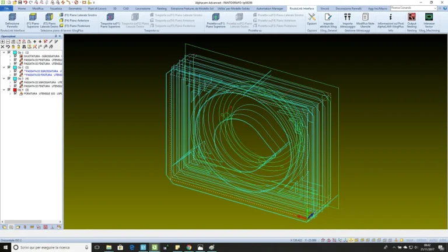The image size is (448, 252).
Task: Switch to the Home ribbon tab
Action: click(22, 9)
